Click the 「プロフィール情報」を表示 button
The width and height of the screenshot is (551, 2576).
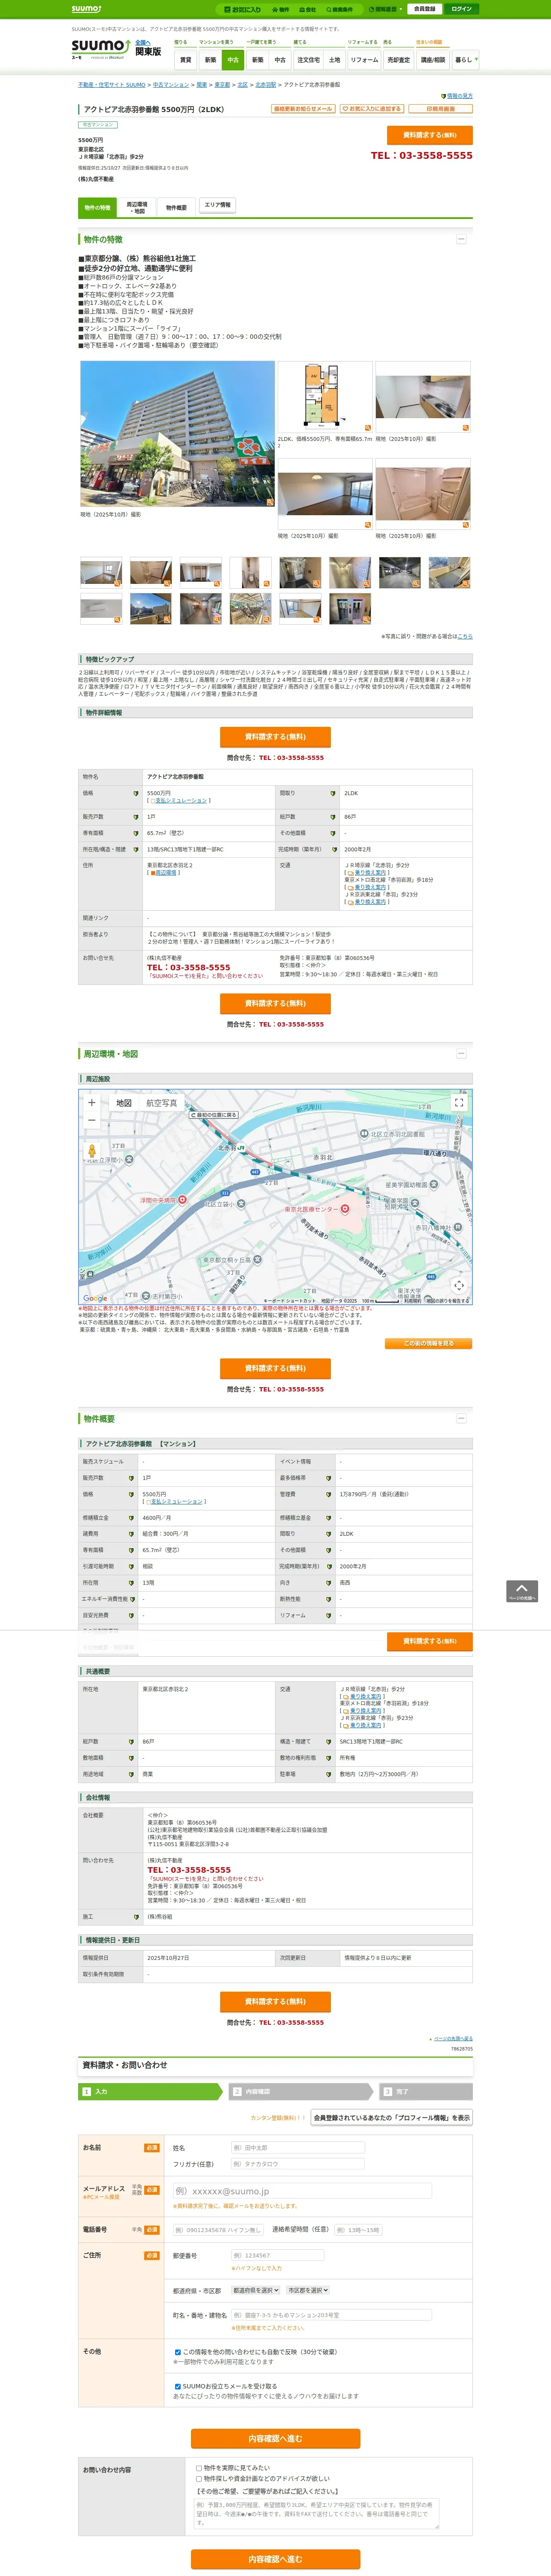click(x=391, y=2118)
